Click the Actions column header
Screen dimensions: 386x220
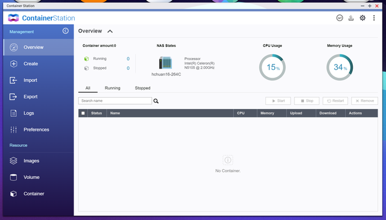361,113
